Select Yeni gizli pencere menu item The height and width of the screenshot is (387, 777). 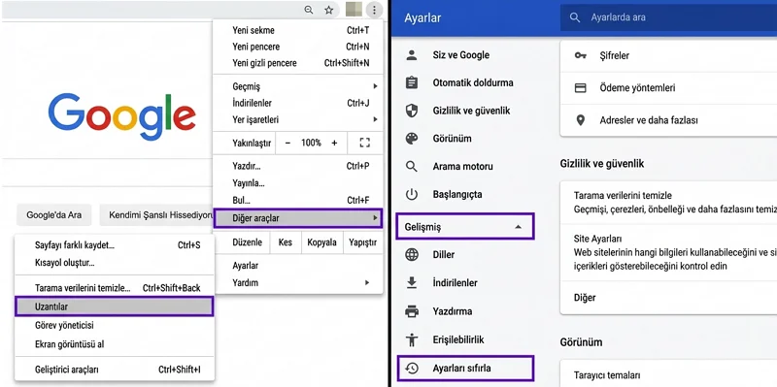pyautogui.click(x=298, y=63)
